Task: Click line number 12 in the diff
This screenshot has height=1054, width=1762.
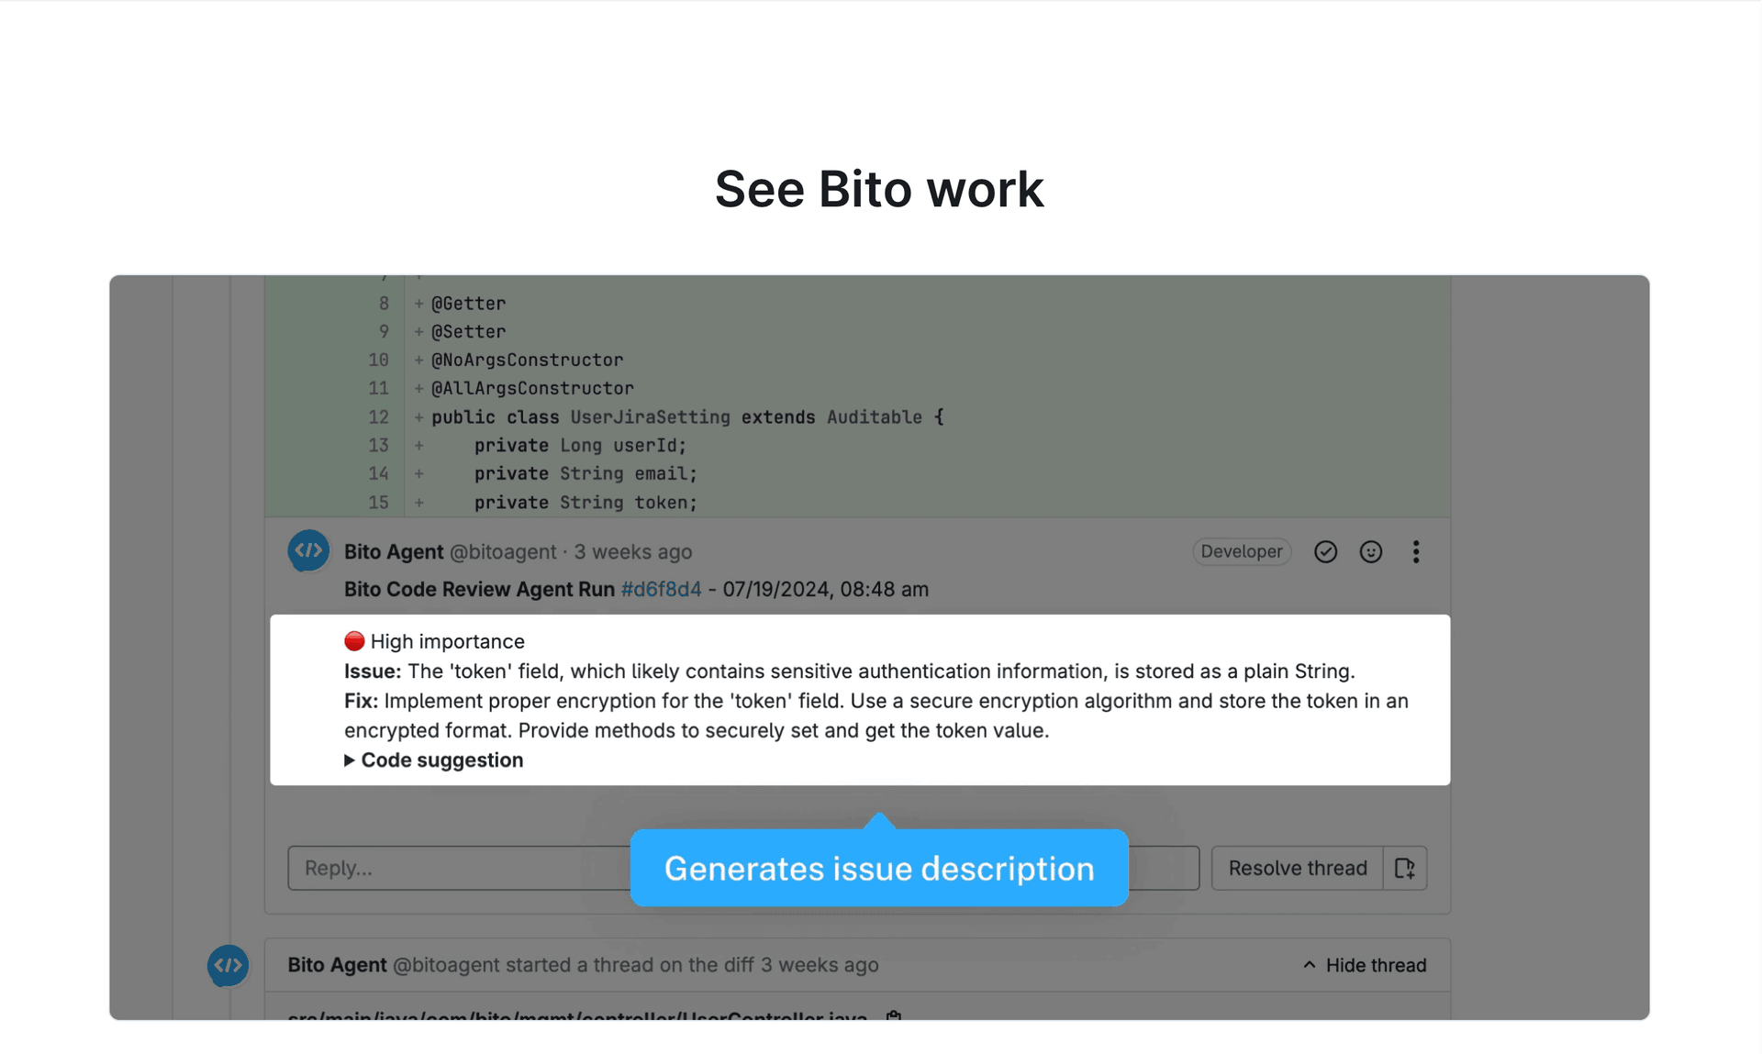Action: point(378,416)
